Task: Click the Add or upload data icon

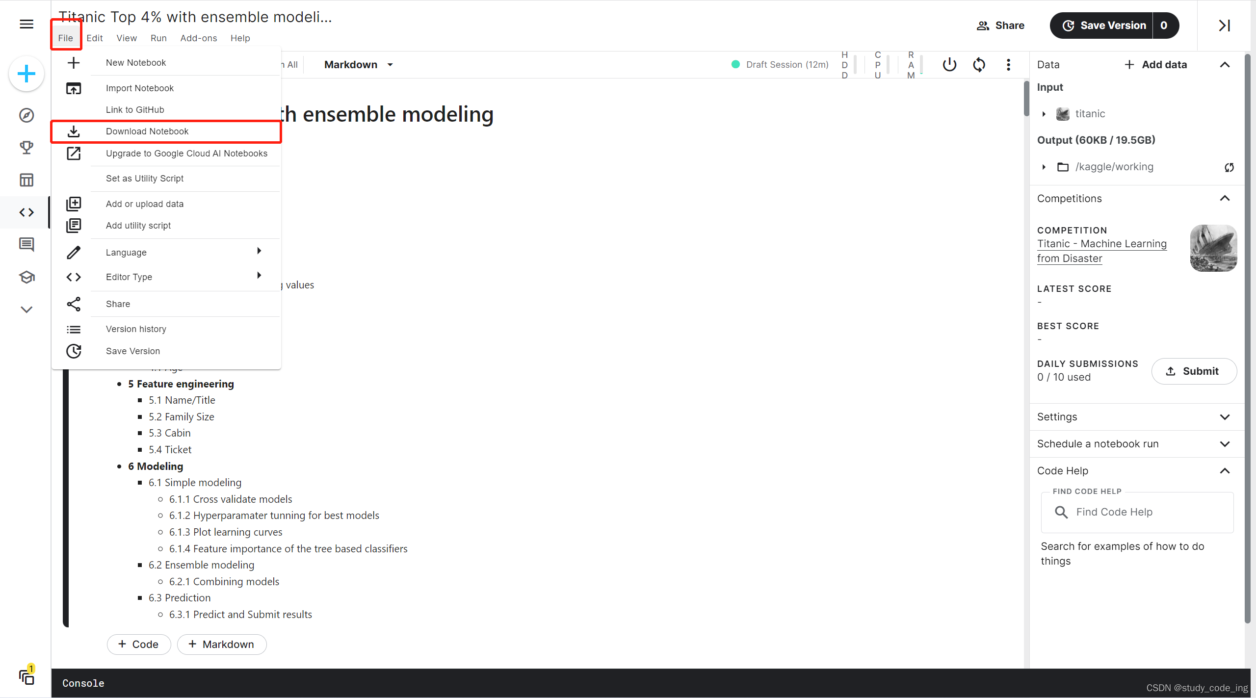Action: (74, 204)
